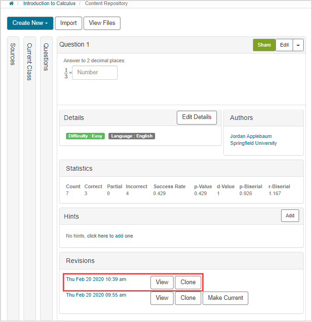Screen dimensions: 312x322
Task: Open the Sources side tab
Action: click(13, 54)
